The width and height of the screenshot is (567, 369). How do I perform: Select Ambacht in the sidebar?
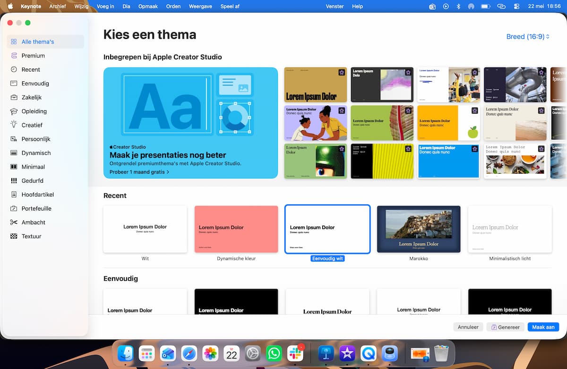[45, 222]
